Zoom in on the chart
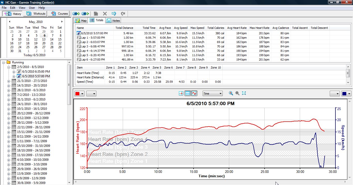Image resolution: width=353 pixels, height=185 pixels. (231, 93)
